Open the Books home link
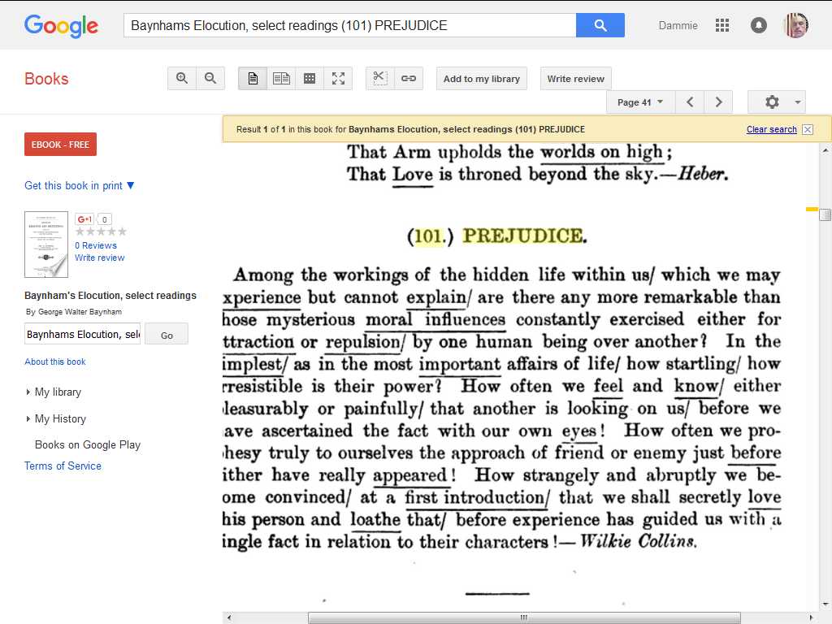Image resolution: width=832 pixels, height=624 pixels. click(46, 79)
